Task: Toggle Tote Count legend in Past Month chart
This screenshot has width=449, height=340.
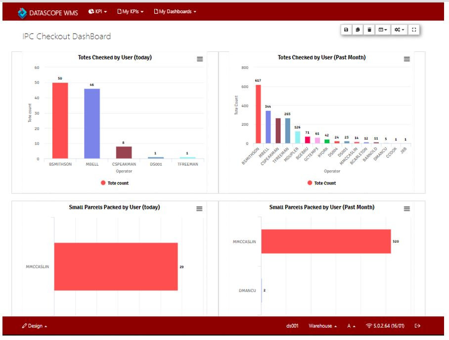Action: [322, 183]
